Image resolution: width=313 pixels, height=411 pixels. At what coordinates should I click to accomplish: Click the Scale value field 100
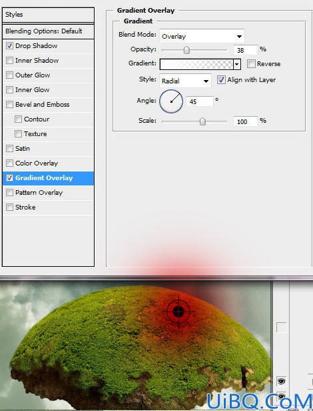pos(245,121)
